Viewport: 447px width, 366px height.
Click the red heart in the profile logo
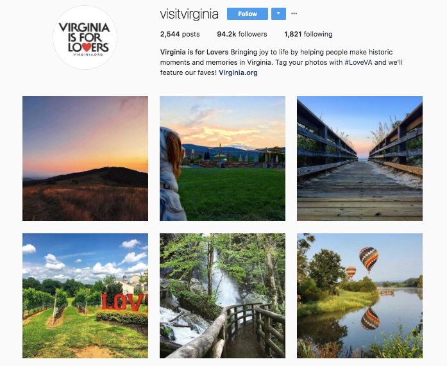(x=87, y=47)
